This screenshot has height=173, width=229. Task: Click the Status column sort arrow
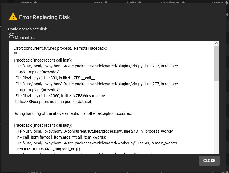coord(227,2)
